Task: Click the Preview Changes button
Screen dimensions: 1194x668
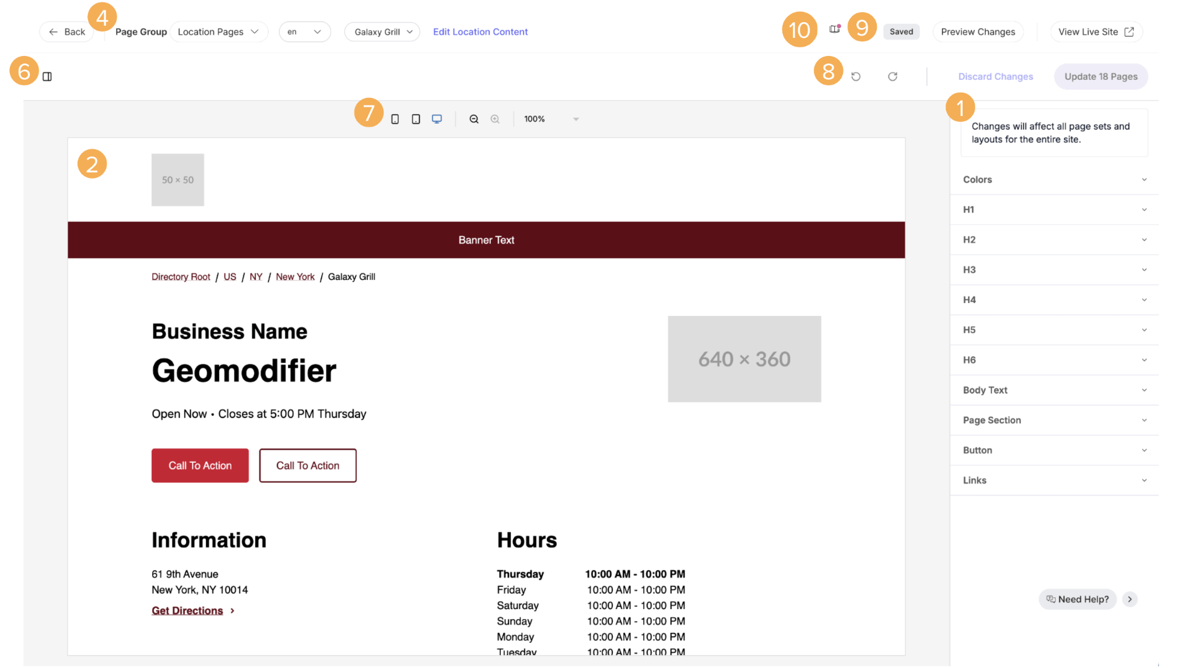Action: (978, 31)
